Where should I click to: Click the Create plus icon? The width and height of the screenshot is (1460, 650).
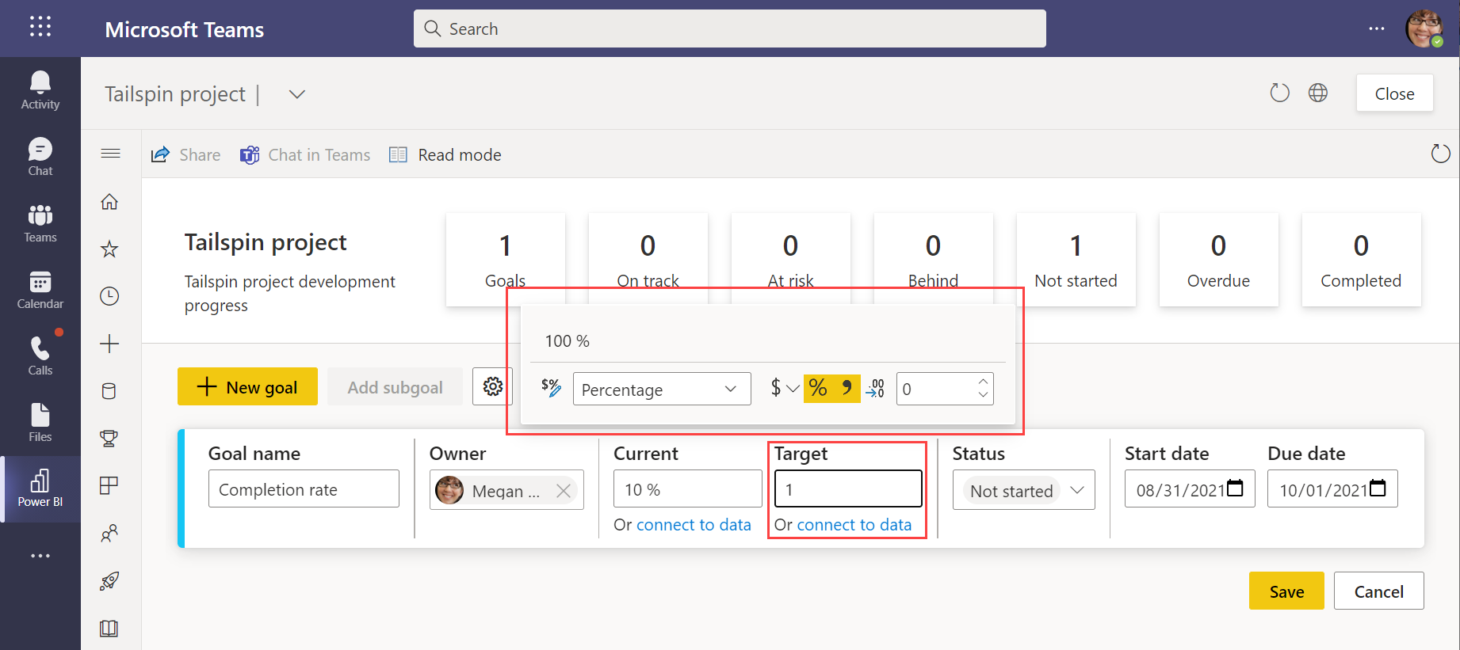109,344
